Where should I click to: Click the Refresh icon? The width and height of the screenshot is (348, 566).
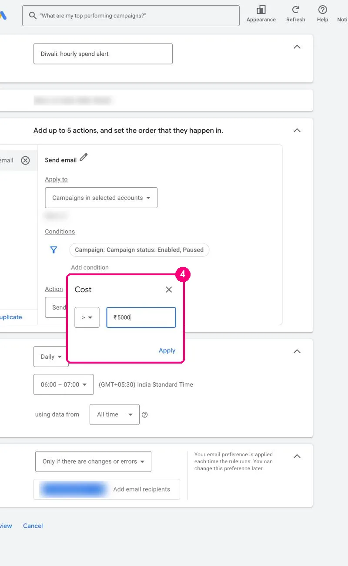tap(296, 10)
